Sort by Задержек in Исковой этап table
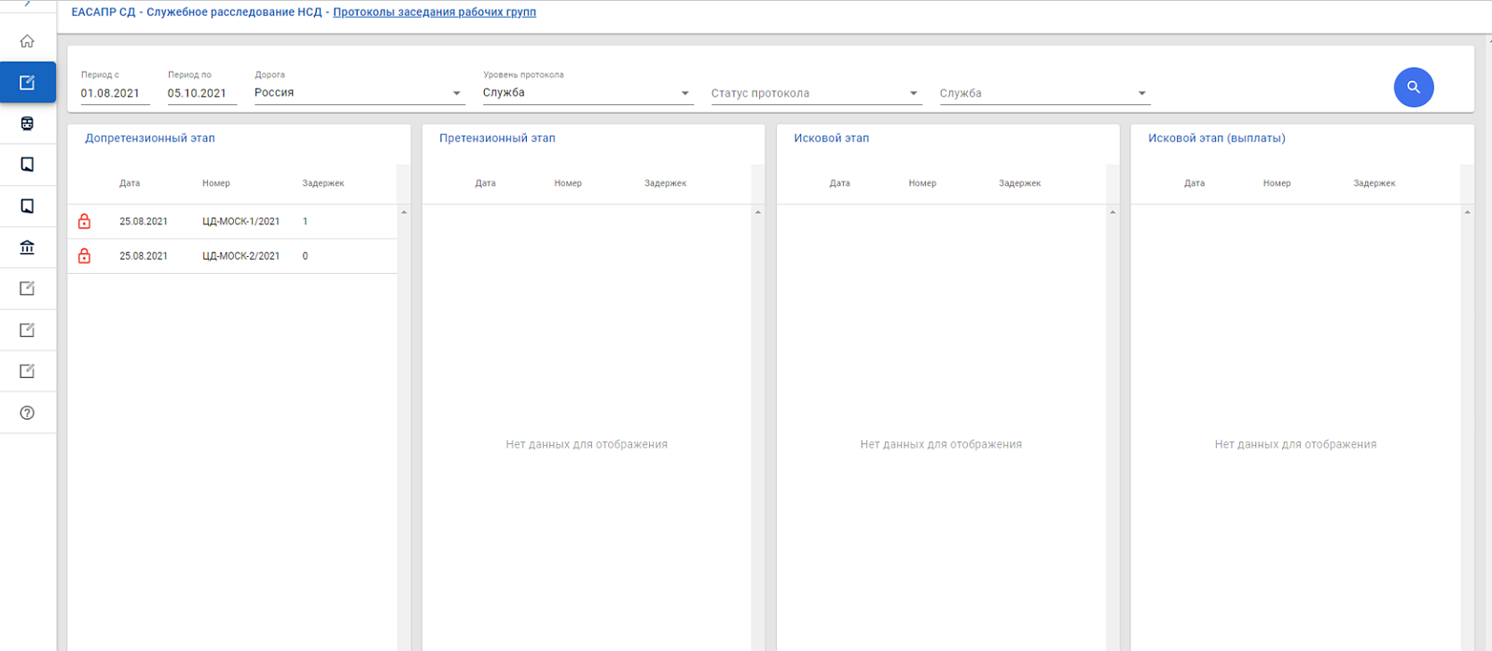Image resolution: width=1492 pixels, height=651 pixels. point(1020,183)
